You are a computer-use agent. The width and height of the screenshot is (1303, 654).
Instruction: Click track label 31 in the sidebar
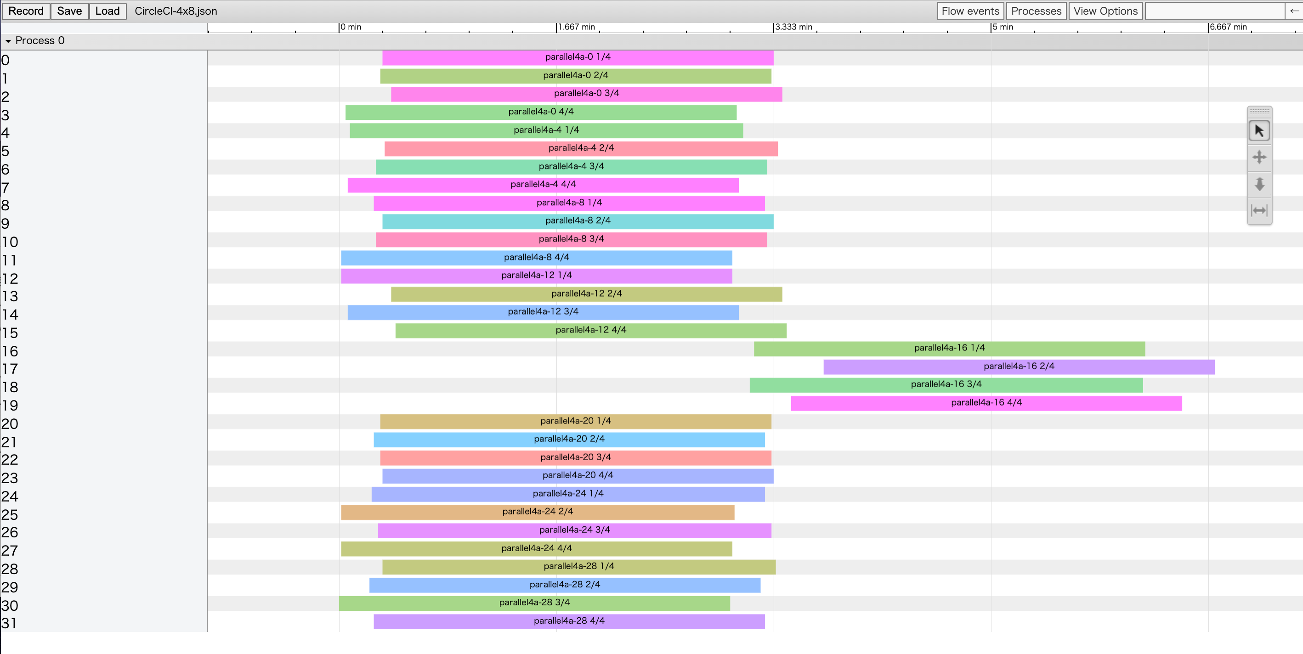[9, 624]
